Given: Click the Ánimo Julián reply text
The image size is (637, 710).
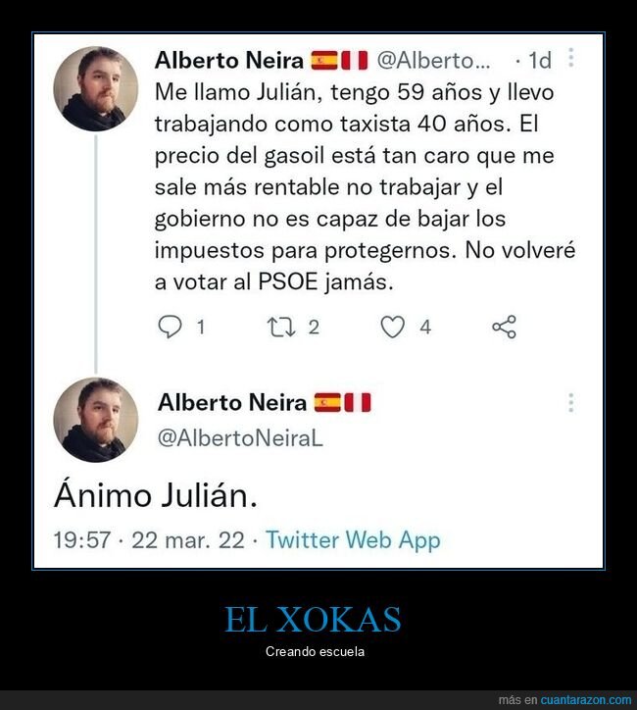Looking at the screenshot, I should click(x=156, y=495).
